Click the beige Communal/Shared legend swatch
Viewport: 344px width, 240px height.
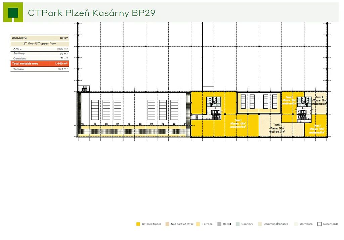pyautogui.click(x=260, y=224)
